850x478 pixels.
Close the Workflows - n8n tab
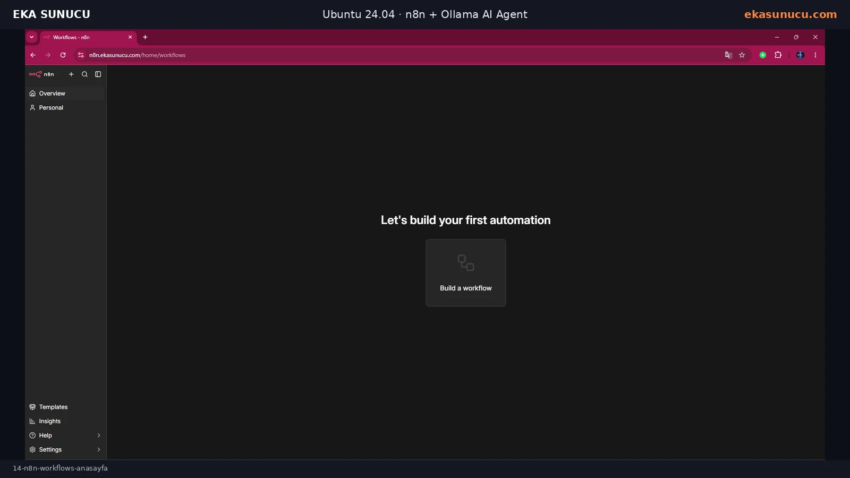tap(130, 37)
